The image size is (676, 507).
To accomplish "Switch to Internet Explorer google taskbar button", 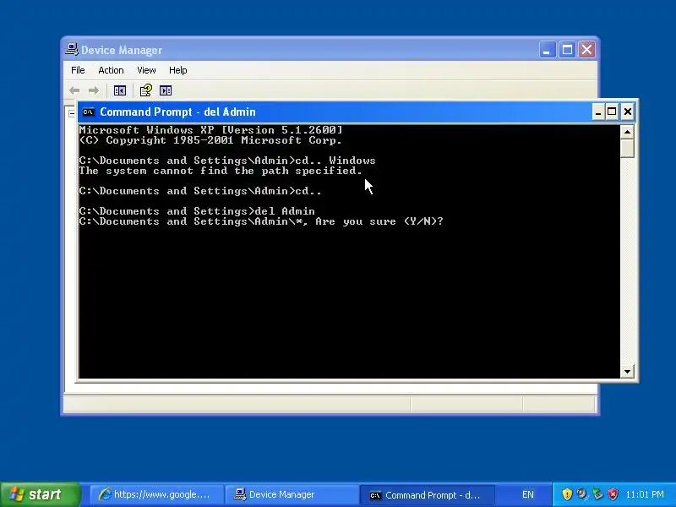I will 157,494.
